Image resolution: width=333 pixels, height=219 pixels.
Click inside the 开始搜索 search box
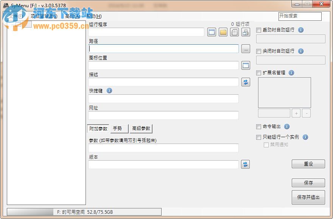[x=300, y=16]
